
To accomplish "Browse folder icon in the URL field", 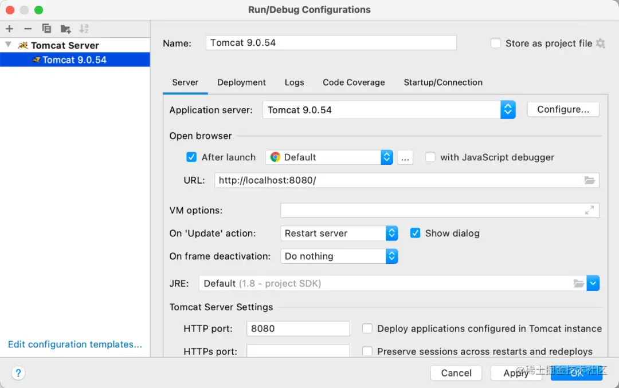I will (x=589, y=180).
